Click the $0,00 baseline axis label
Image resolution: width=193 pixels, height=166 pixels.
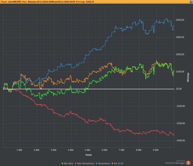(179, 89)
